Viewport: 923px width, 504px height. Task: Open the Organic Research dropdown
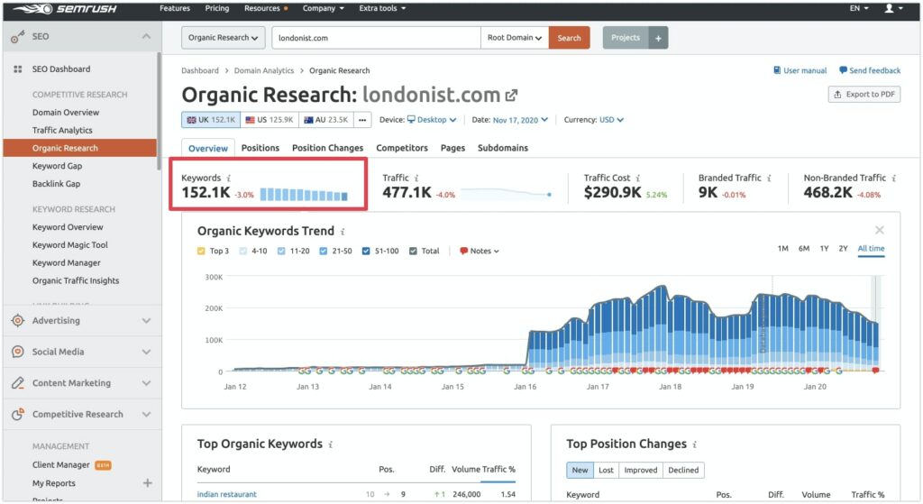224,38
